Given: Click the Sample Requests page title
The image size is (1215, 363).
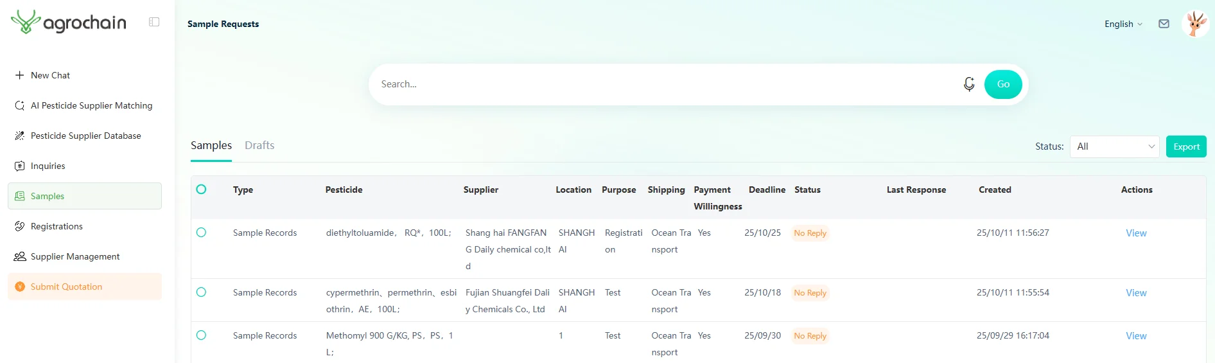Looking at the screenshot, I should pyautogui.click(x=223, y=24).
